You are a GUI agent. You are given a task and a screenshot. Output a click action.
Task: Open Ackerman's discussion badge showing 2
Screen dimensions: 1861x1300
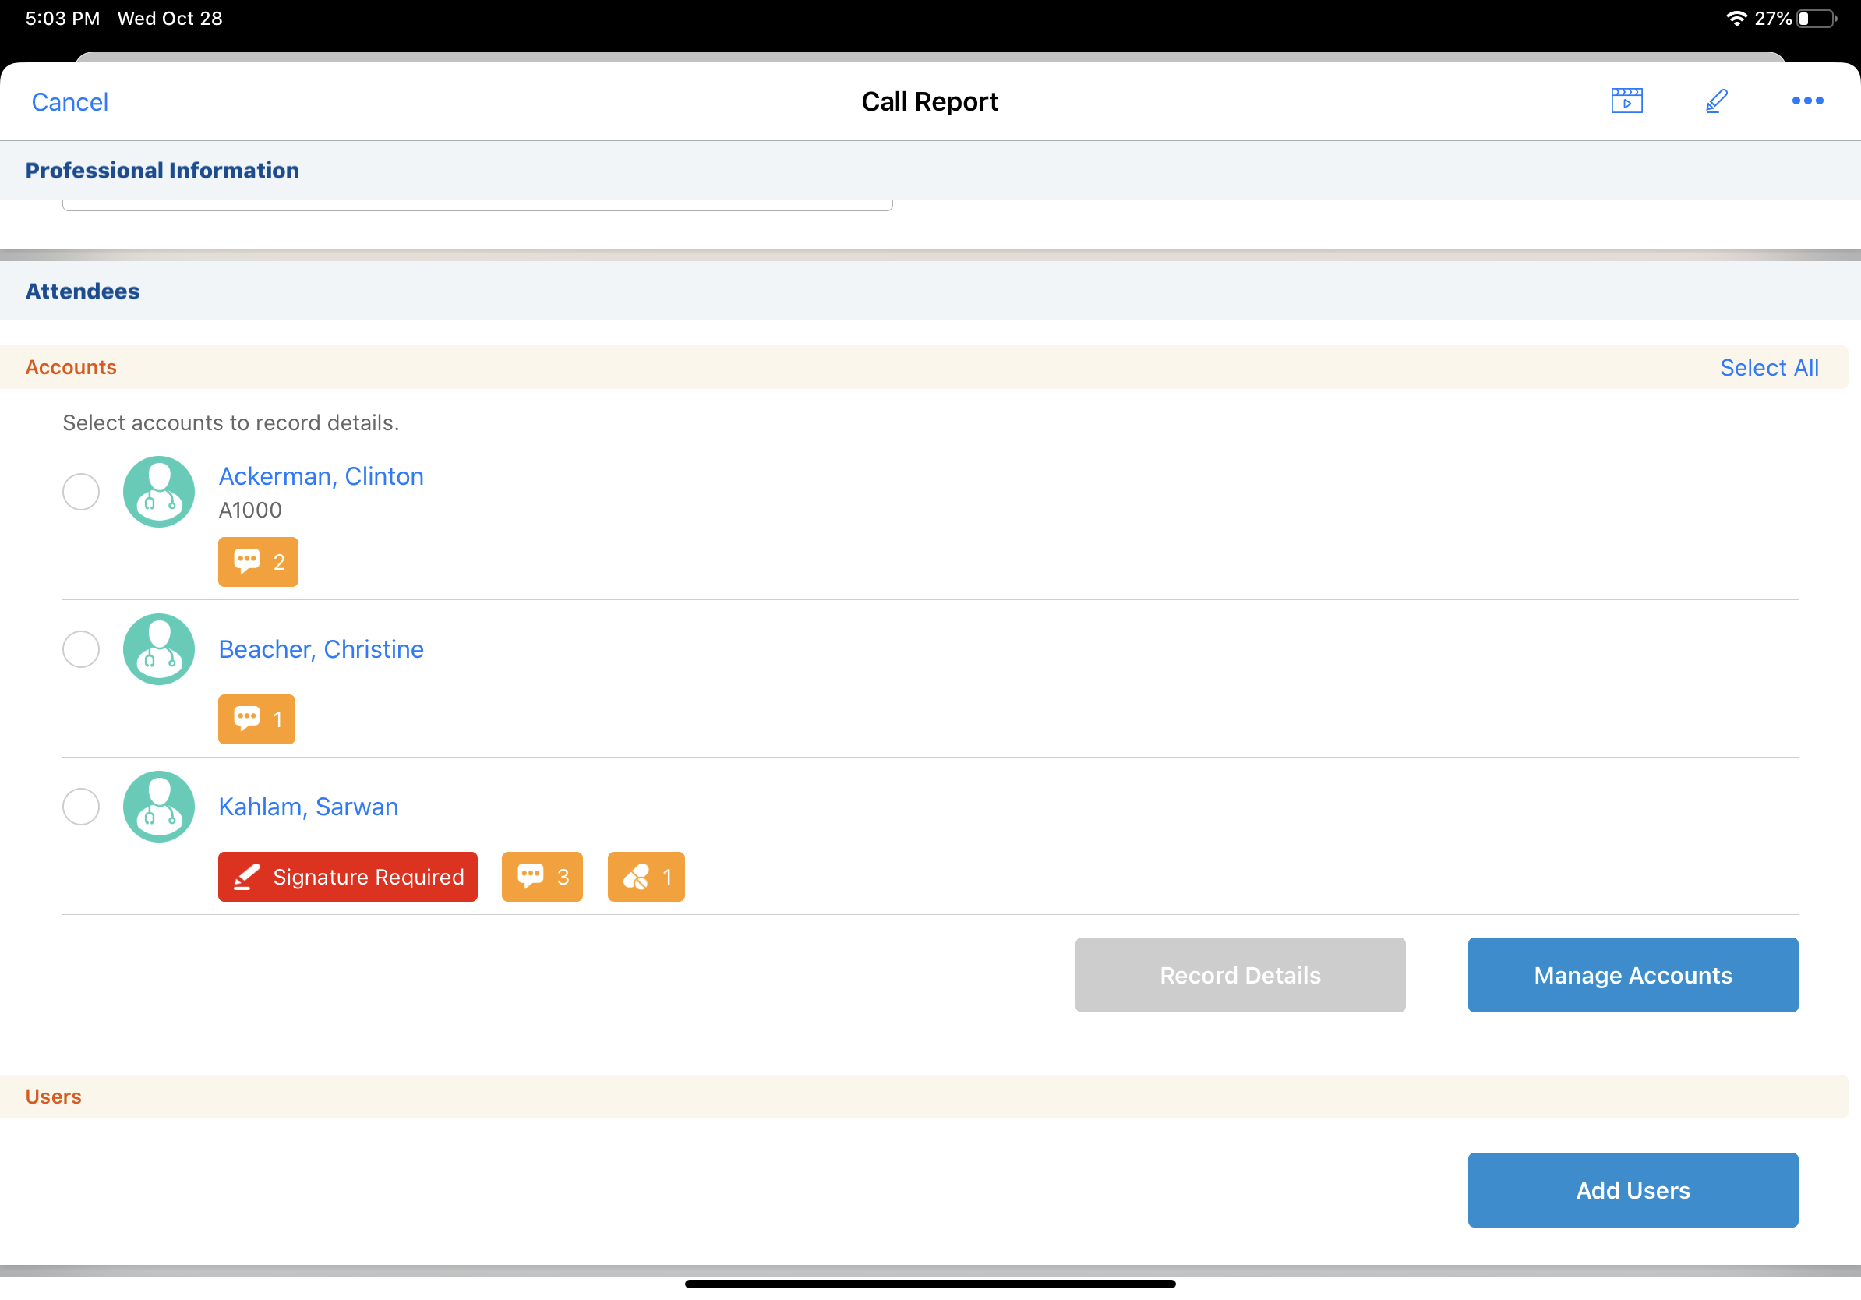click(258, 562)
